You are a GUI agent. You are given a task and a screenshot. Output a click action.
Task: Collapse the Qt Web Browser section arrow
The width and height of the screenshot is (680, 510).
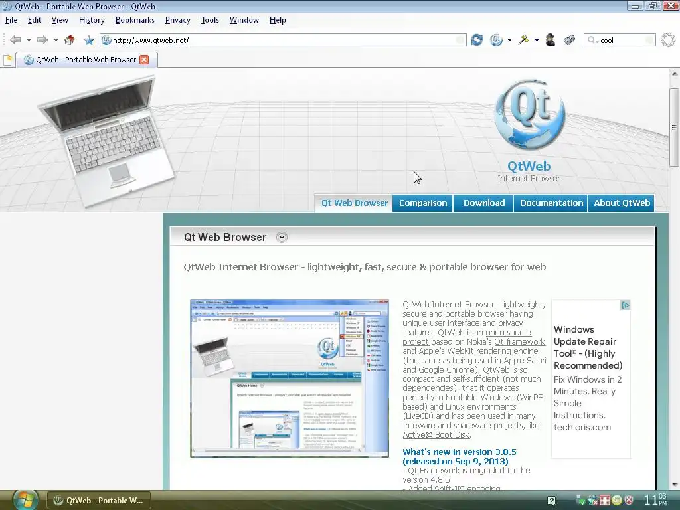click(282, 237)
